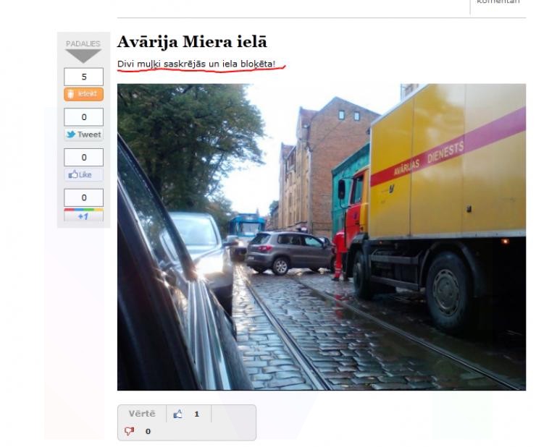Open the komentāri link at top right
536x447 pixels.
[x=498, y=2]
